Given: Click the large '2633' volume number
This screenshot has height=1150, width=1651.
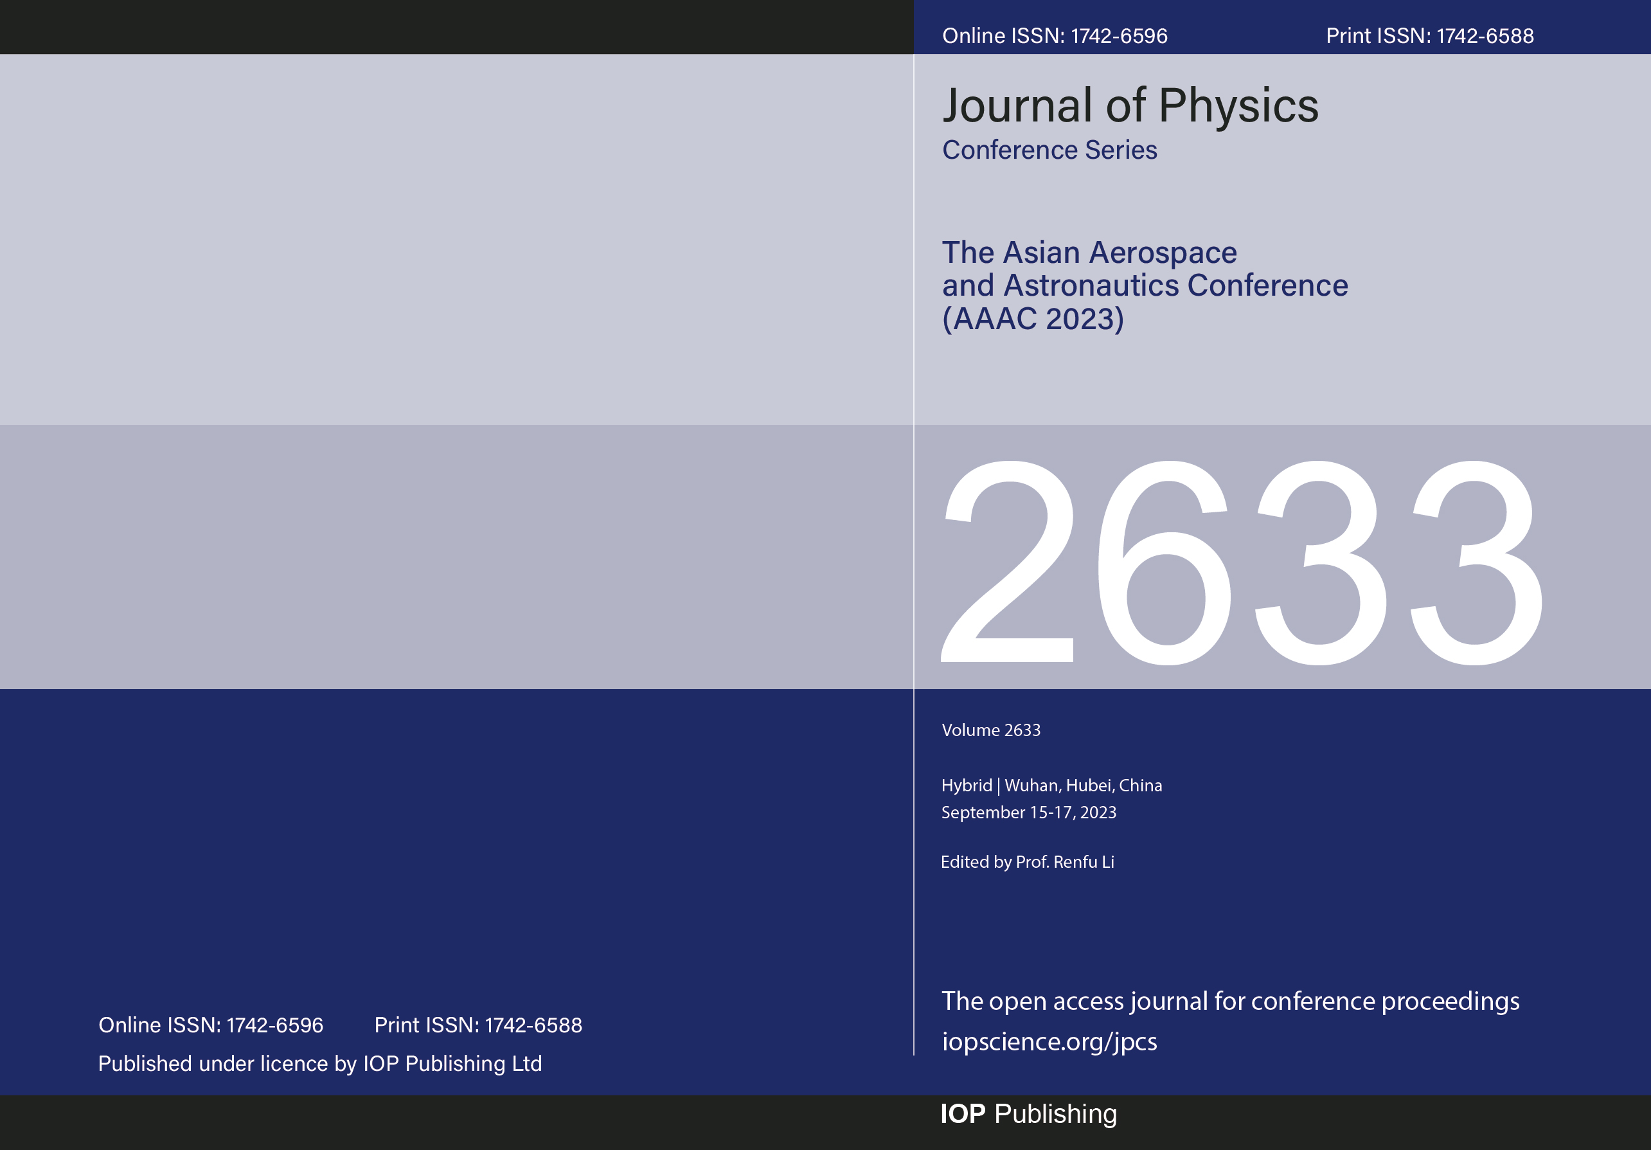Looking at the screenshot, I should (1242, 562).
